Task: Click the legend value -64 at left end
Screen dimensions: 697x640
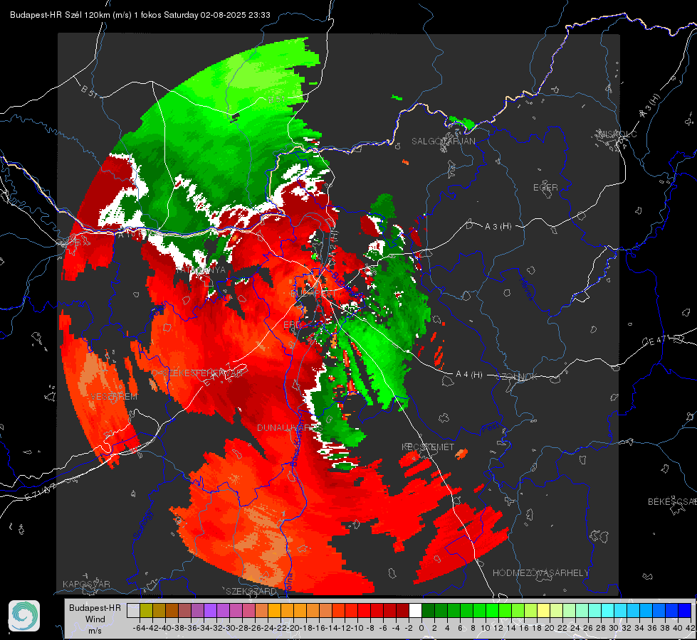Action: pyautogui.click(x=140, y=628)
